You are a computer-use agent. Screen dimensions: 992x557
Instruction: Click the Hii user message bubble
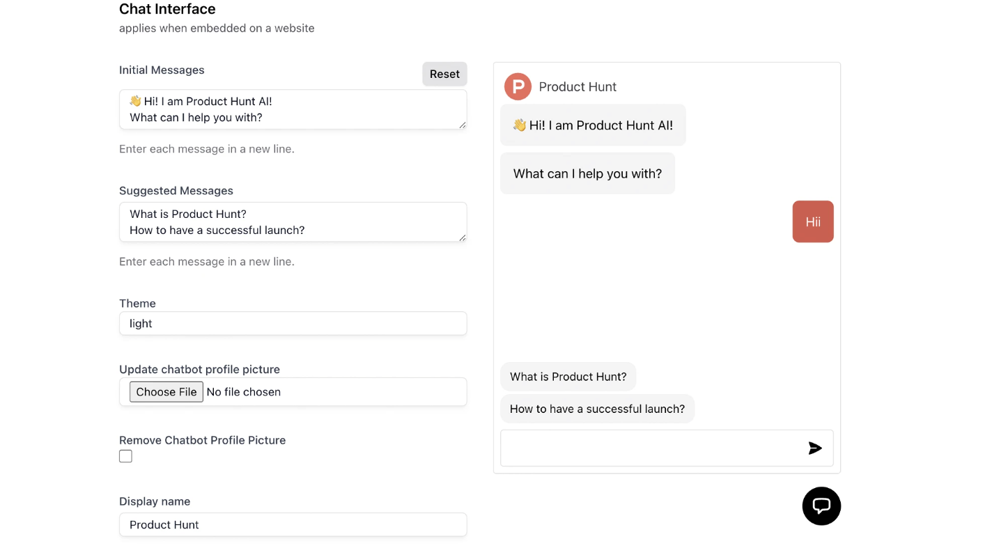click(812, 221)
